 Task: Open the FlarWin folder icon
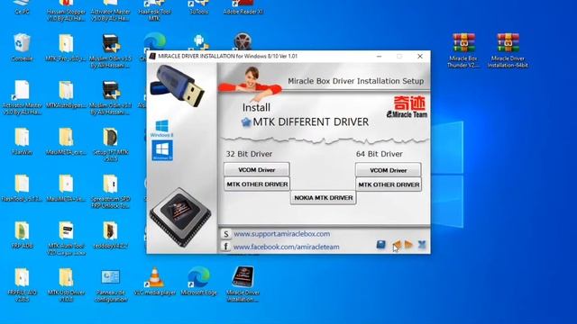pyautogui.click(x=22, y=141)
